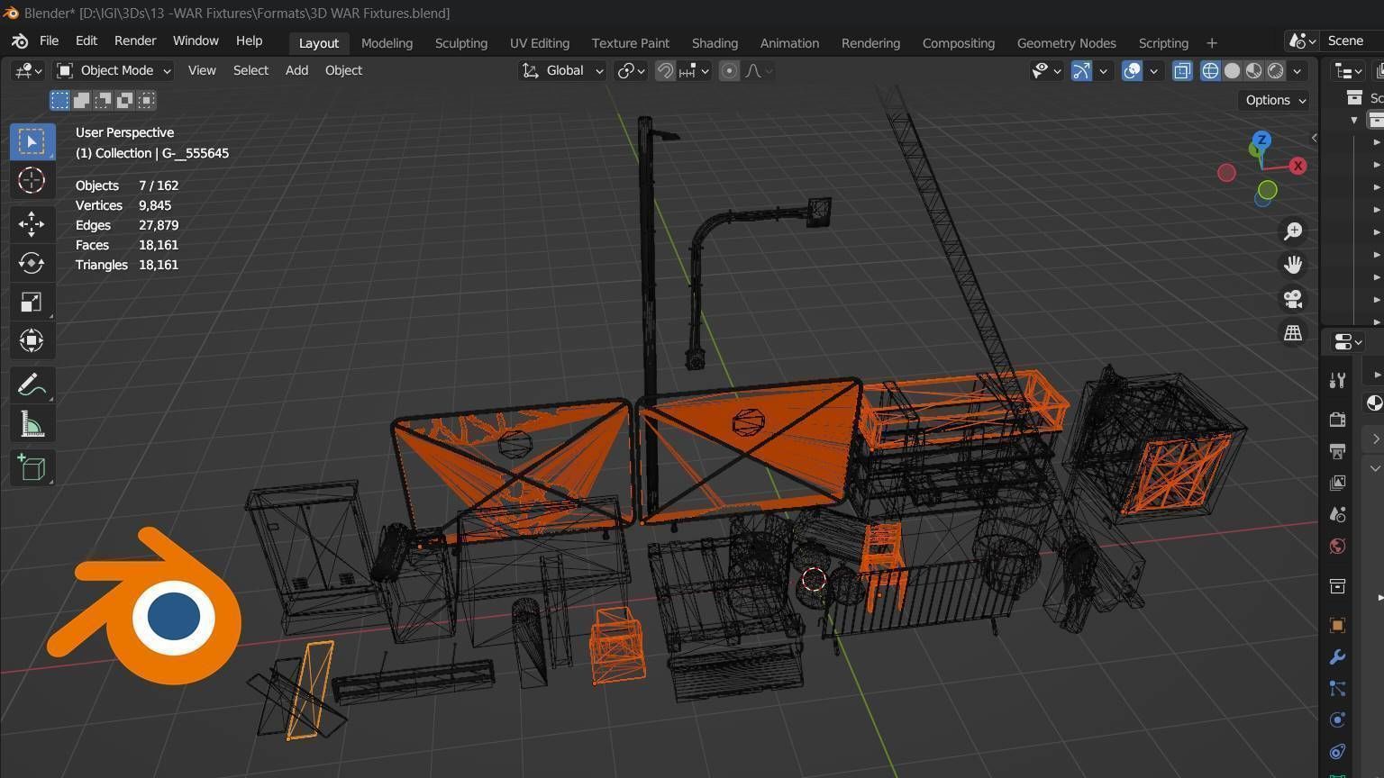Set selection mode to Extend
Image resolution: width=1384 pixels, height=778 pixels.
pyautogui.click(x=81, y=100)
